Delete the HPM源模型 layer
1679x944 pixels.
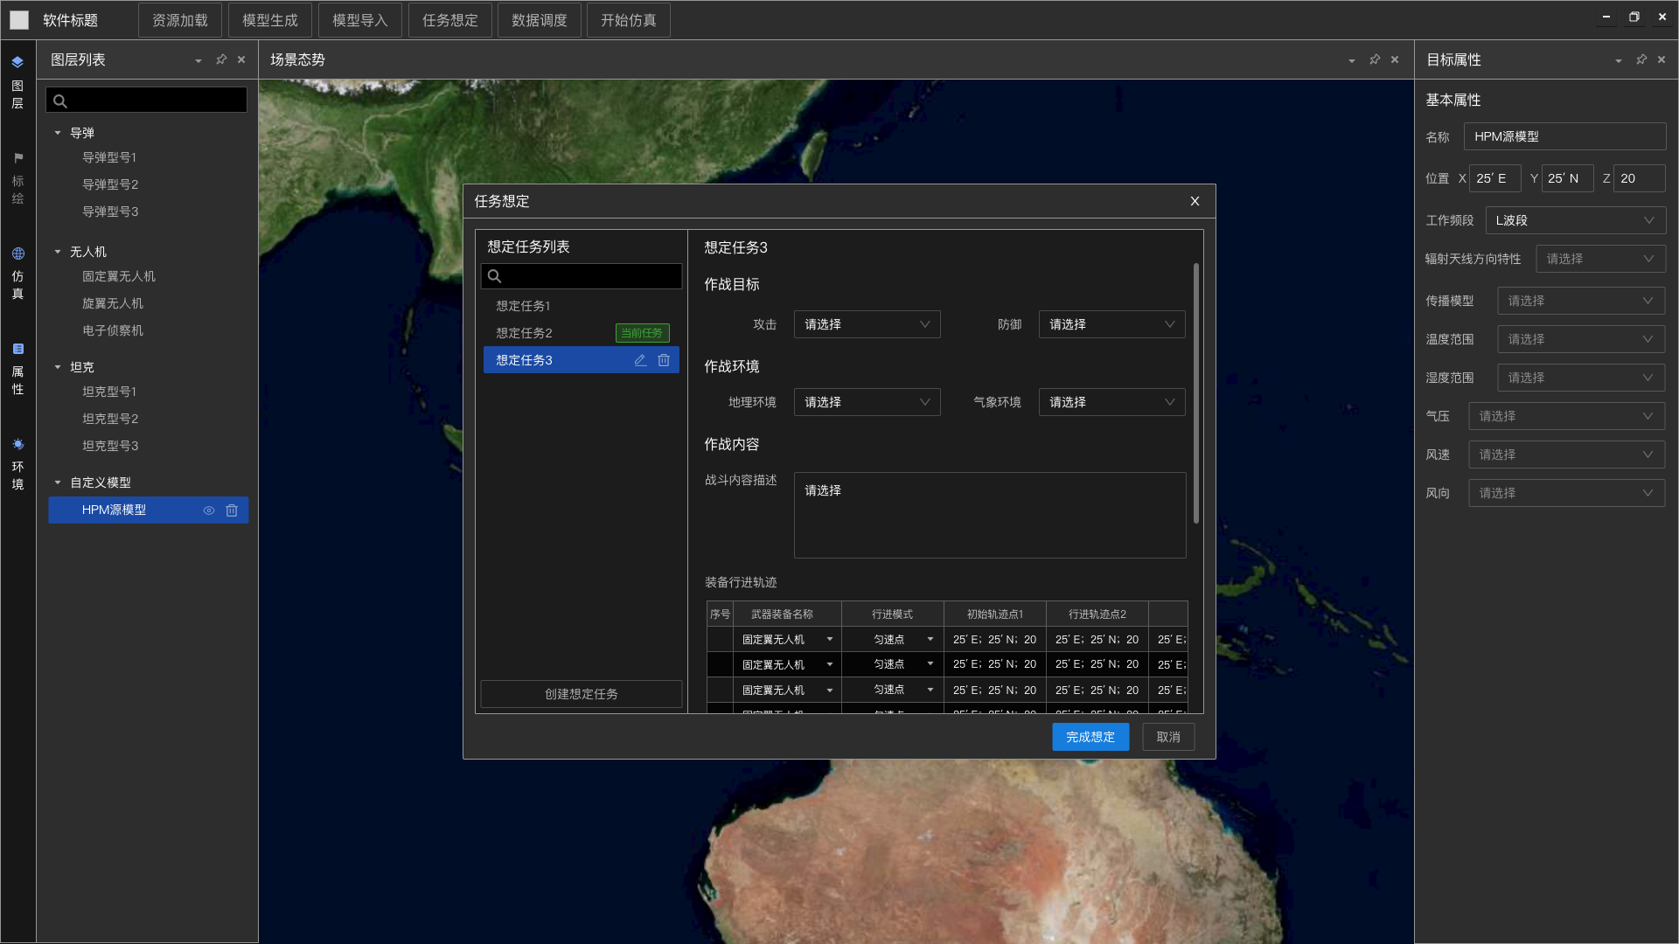(x=232, y=510)
